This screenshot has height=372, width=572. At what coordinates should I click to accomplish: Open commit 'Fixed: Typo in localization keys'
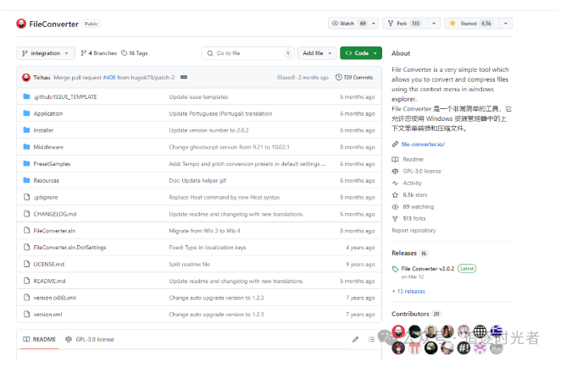point(208,248)
